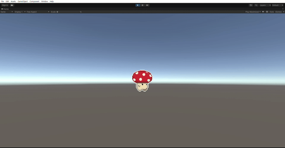Open the Game tab's three-dot options menu

(283, 9)
